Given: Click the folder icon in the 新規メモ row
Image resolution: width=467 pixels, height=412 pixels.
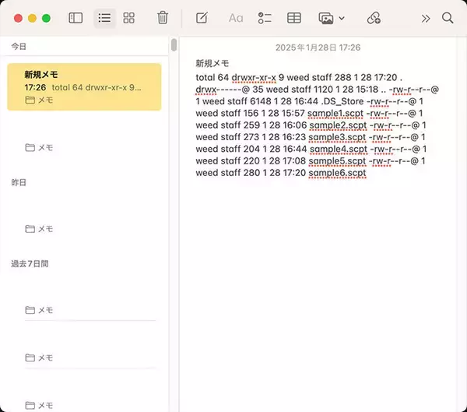Looking at the screenshot, I should point(30,100).
